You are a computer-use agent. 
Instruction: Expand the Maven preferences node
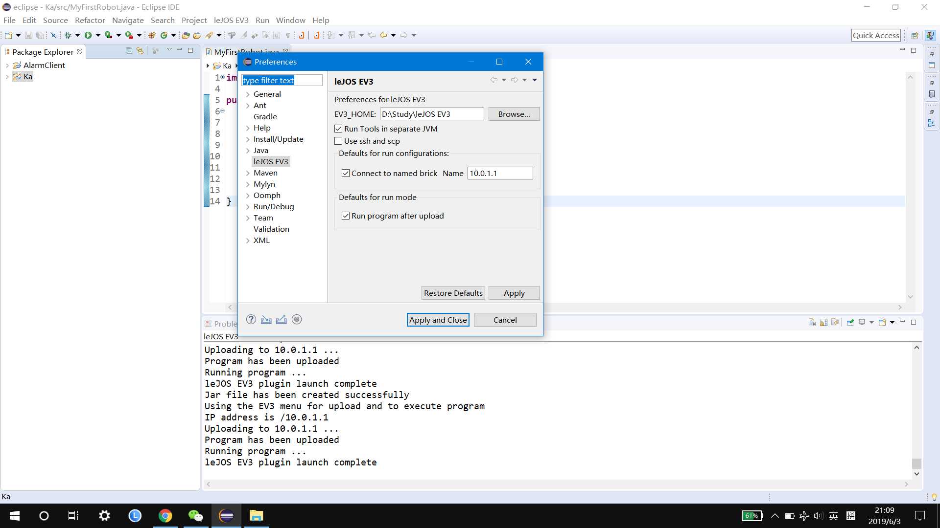tap(248, 173)
